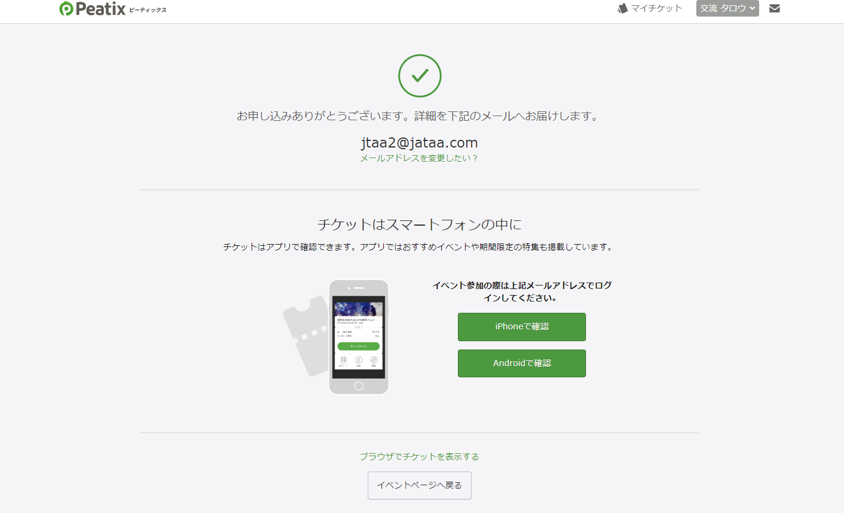Screen dimensions: 844x513
Task: Click the green checkmark circle icon
Action: pos(420,76)
